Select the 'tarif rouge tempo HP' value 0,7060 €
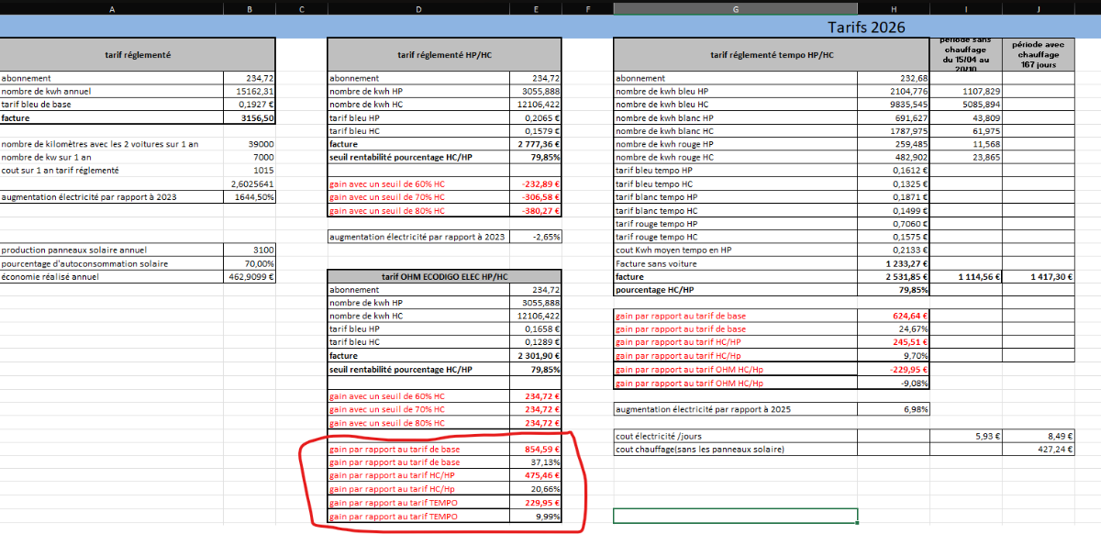 coord(894,224)
